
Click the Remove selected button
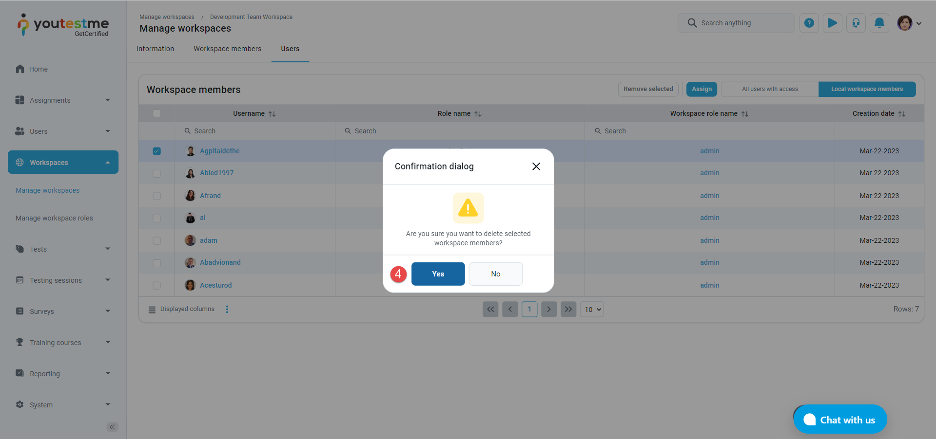pyautogui.click(x=648, y=89)
